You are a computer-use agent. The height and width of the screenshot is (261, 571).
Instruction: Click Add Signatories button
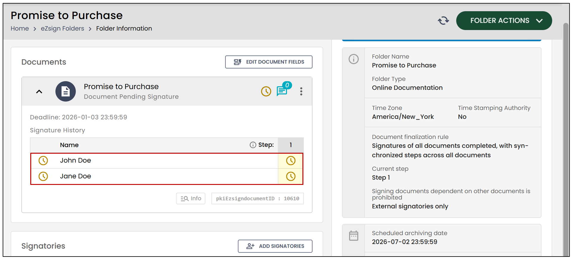pos(275,246)
